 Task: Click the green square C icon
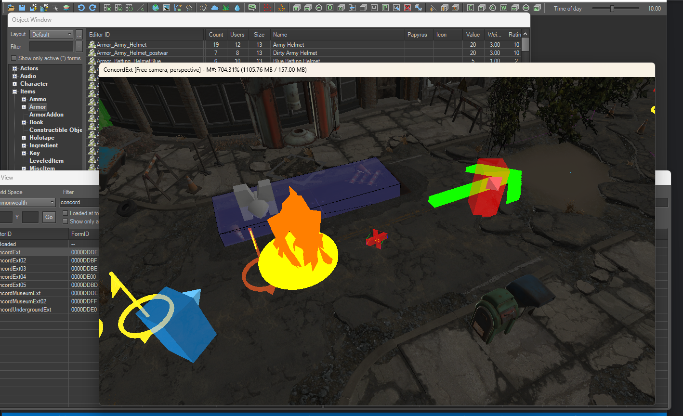pos(470,8)
